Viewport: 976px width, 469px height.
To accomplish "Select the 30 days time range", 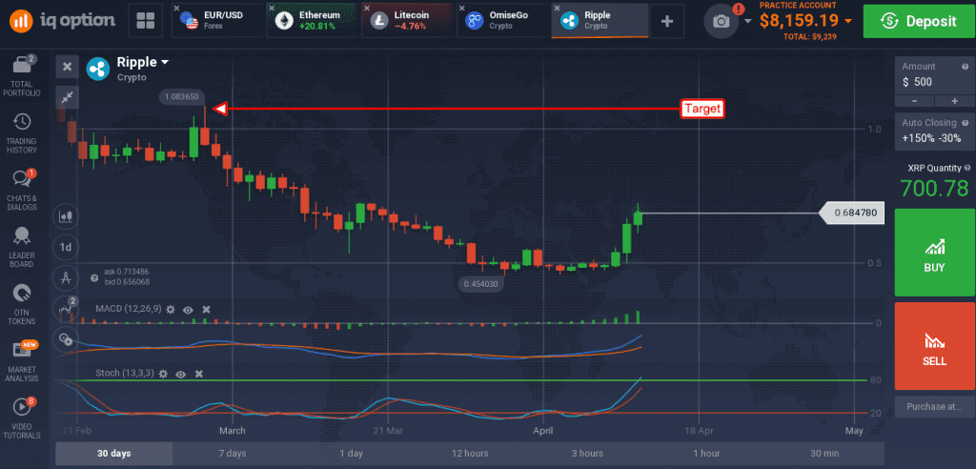I will [x=114, y=454].
